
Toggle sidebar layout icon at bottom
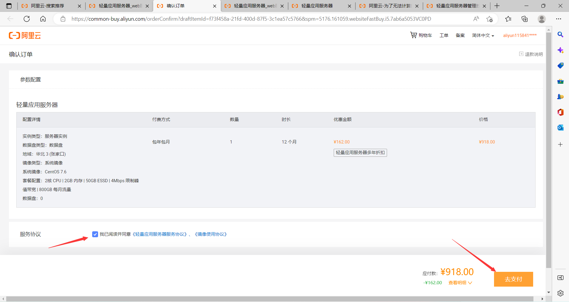coord(560,277)
